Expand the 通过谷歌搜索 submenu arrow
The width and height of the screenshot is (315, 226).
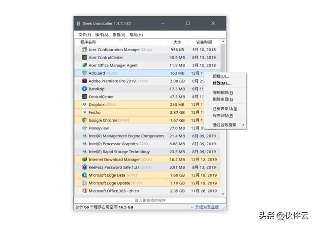coord(243,125)
